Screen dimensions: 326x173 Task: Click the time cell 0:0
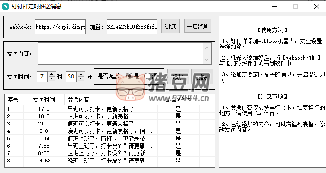click(x=44, y=131)
